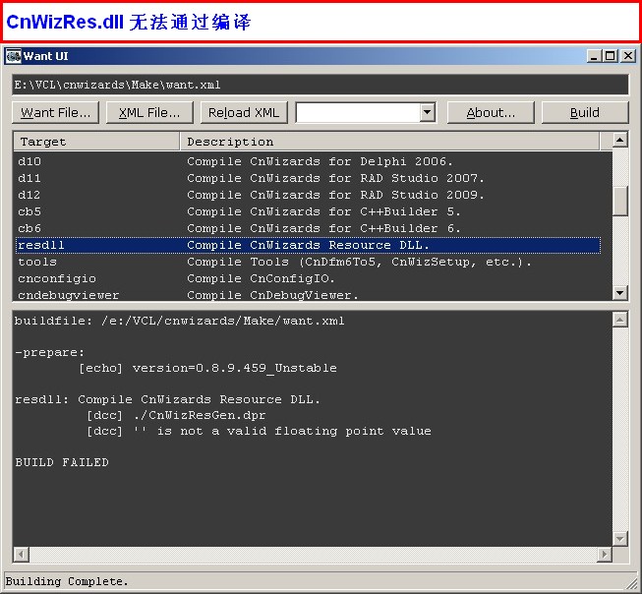Click the target list scroll-down arrow

coord(619,292)
